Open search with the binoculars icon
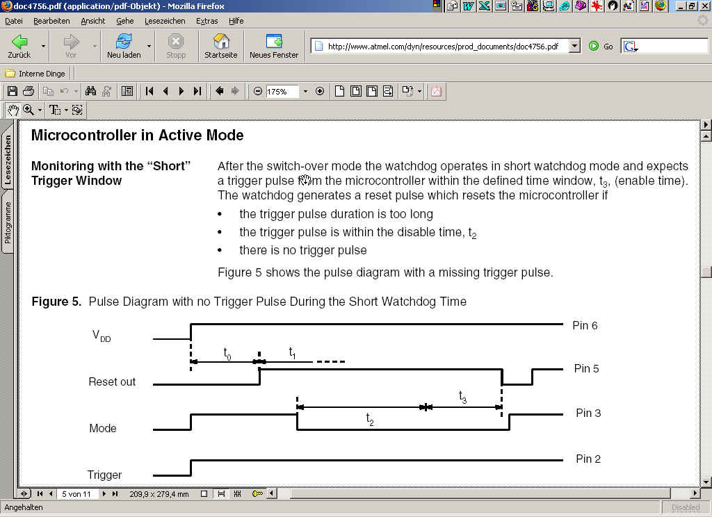This screenshot has width=712, height=517. (90, 91)
